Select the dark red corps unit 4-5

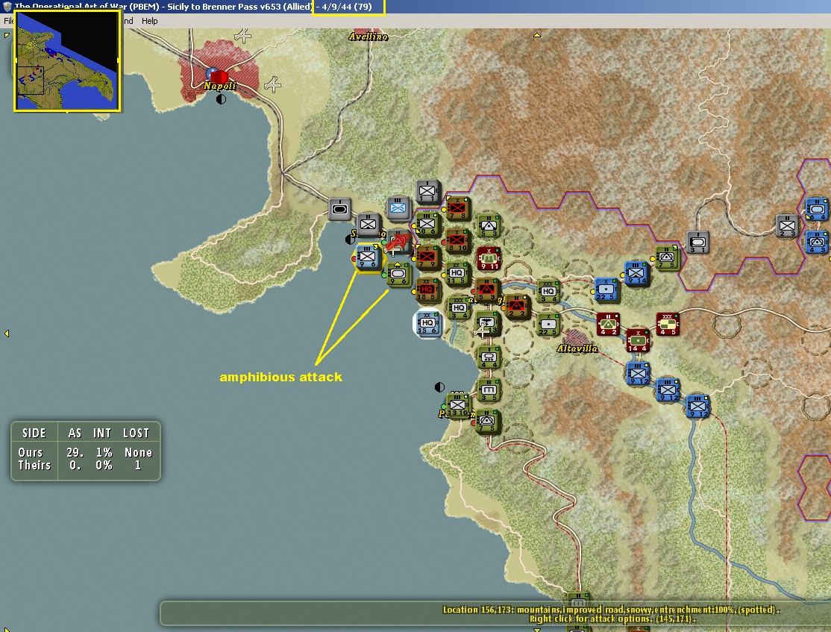[x=668, y=325]
